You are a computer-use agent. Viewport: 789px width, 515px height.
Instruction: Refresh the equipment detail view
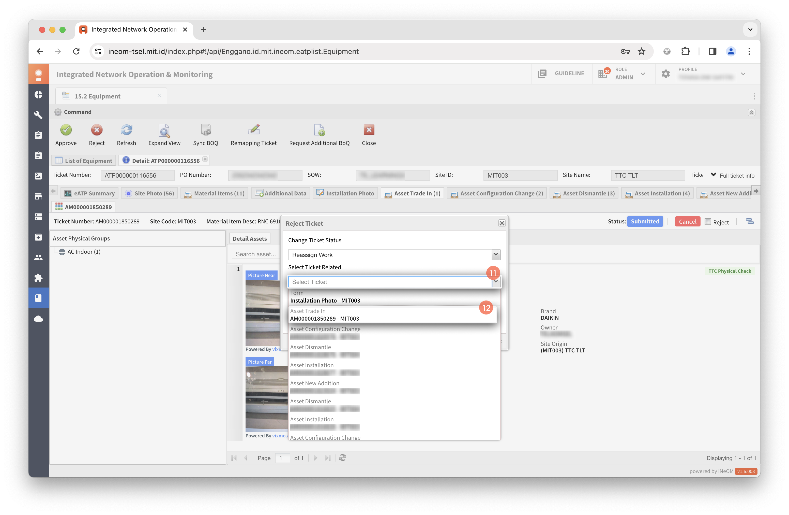click(126, 130)
